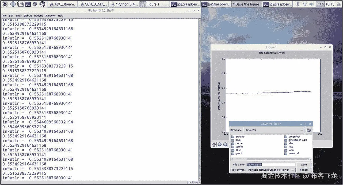Image resolution: width=343 pixels, height=185 pixels.
Task: Click the create new folder icon in the save dialog
Action: pyautogui.click(x=309, y=130)
